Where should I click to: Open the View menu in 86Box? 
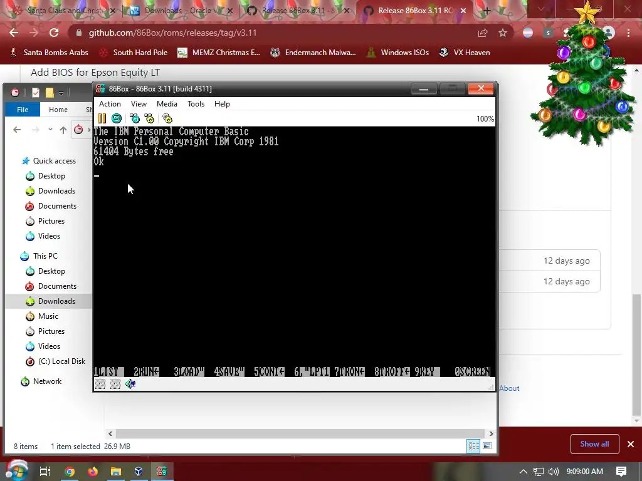(x=139, y=104)
